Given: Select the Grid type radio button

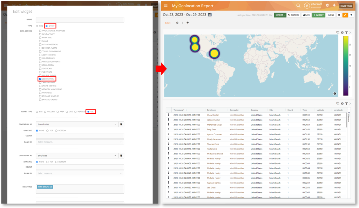Looking at the screenshot, I should (37, 26).
